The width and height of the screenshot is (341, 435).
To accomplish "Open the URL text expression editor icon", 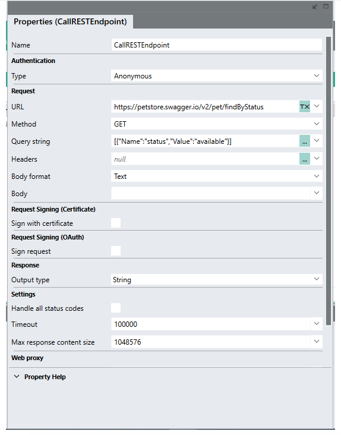I will click(304, 106).
